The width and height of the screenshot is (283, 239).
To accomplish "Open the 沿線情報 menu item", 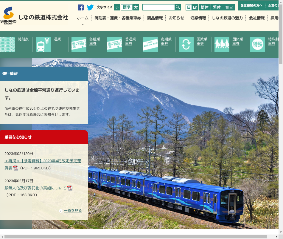I will pyautogui.click(x=198, y=18).
